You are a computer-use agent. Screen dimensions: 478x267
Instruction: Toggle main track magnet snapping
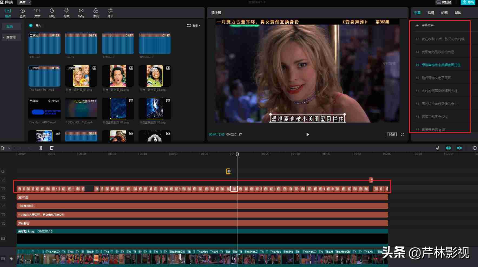tap(449, 148)
